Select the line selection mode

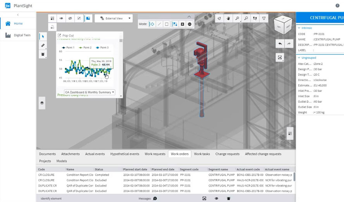point(159,24)
